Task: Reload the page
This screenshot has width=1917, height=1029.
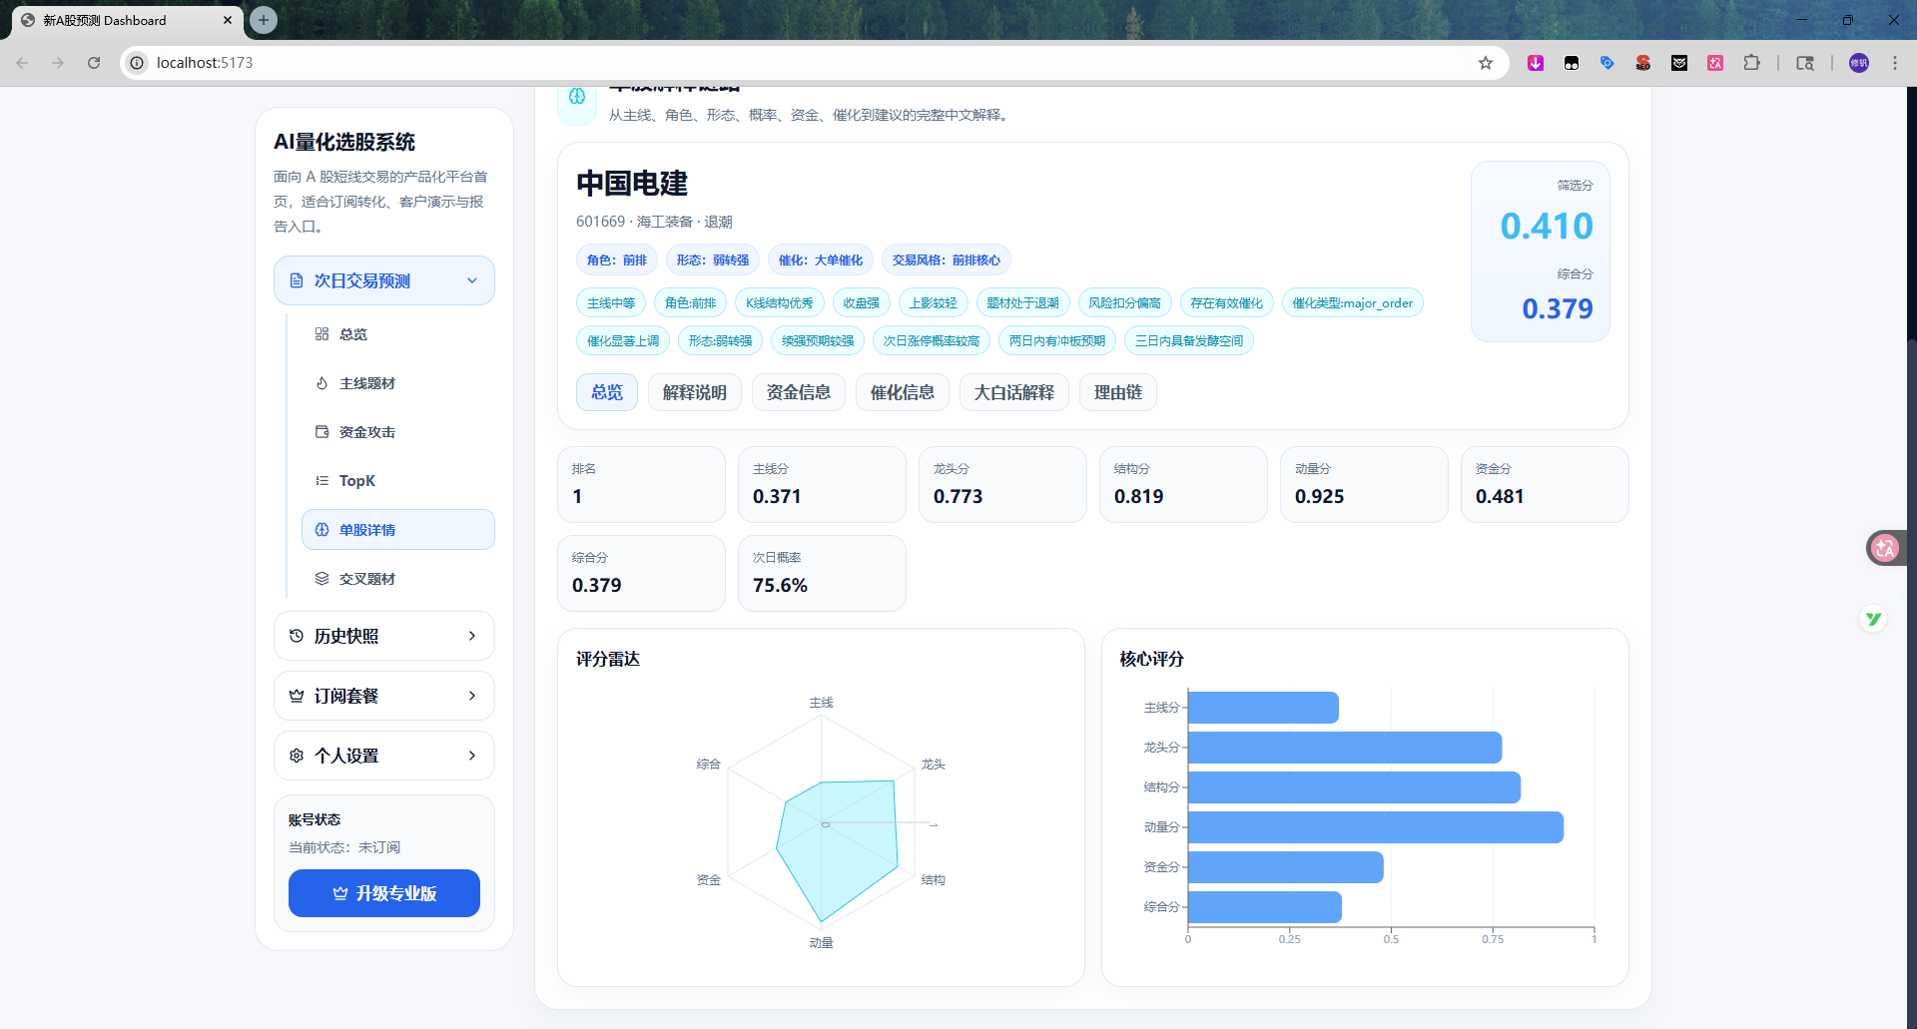Action: pyautogui.click(x=94, y=63)
